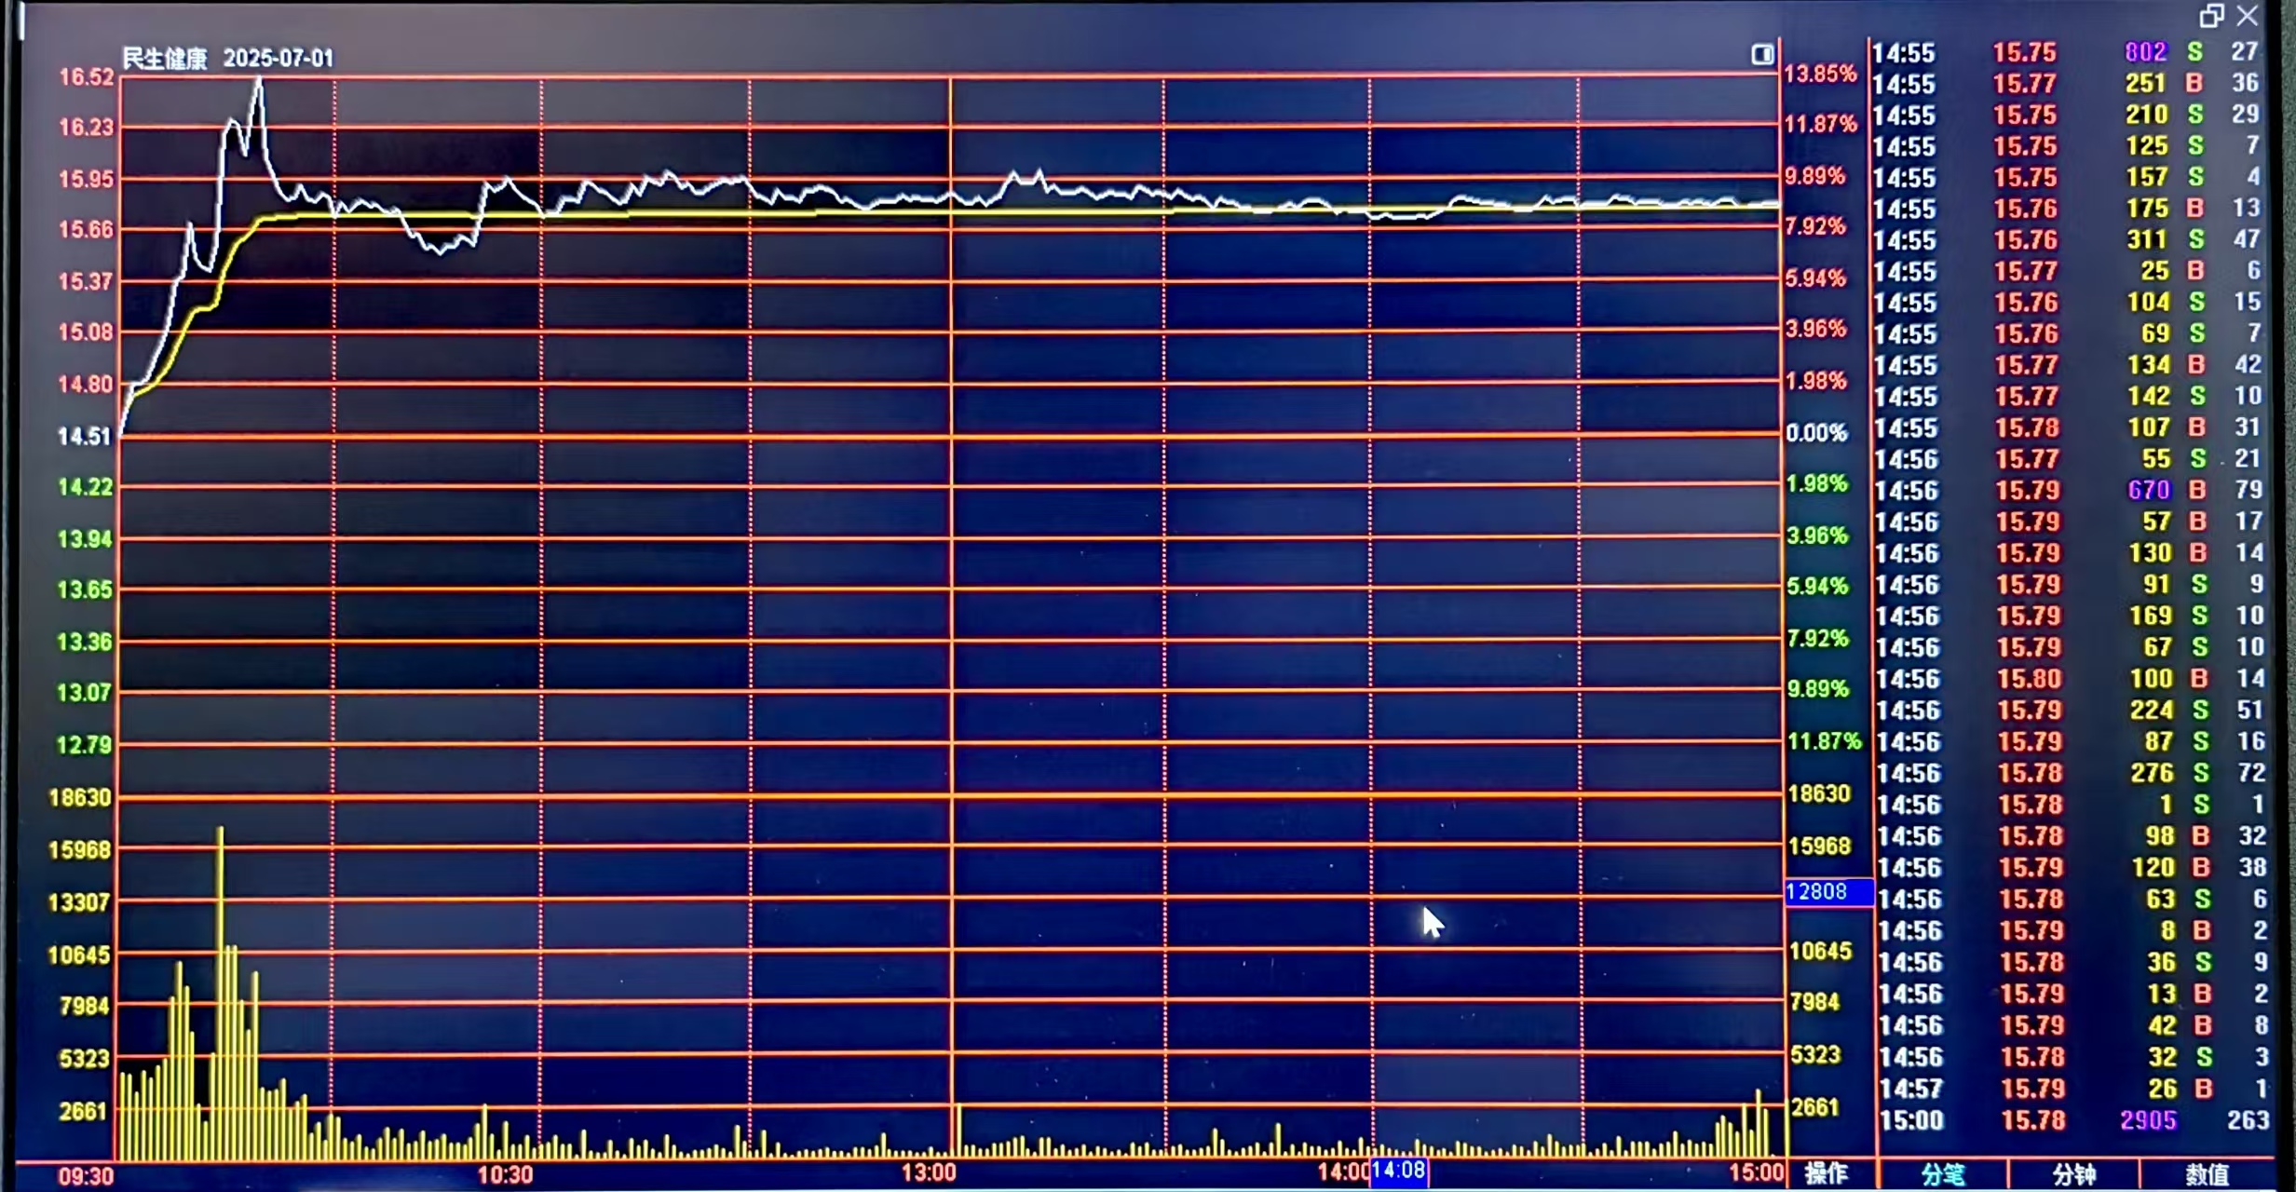Image resolution: width=2296 pixels, height=1192 pixels.
Task: Click the 13.85% percentage axis label
Action: click(x=1819, y=74)
